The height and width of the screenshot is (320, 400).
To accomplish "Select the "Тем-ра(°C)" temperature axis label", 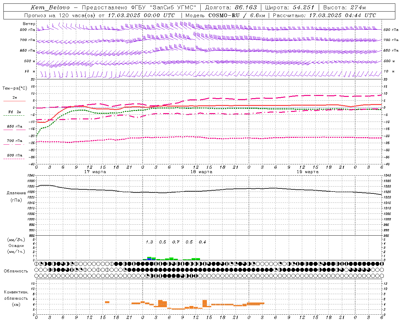I will pos(15,88).
